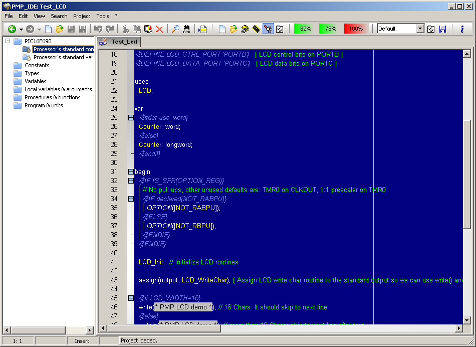Collapse the fold marker at line 25
This screenshot has height=347, width=476.
[x=131, y=117]
